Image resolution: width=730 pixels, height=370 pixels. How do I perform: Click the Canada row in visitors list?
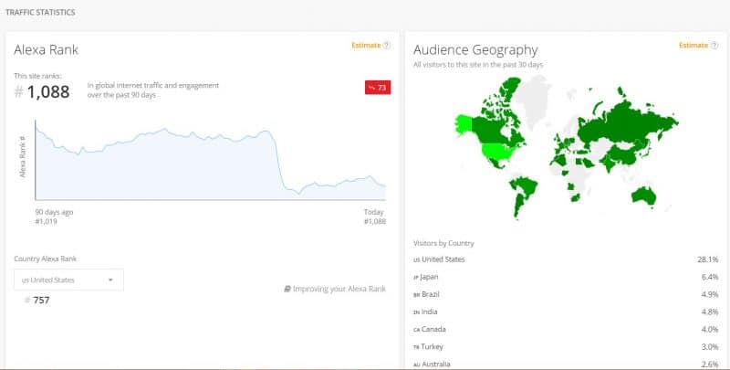coord(566,329)
